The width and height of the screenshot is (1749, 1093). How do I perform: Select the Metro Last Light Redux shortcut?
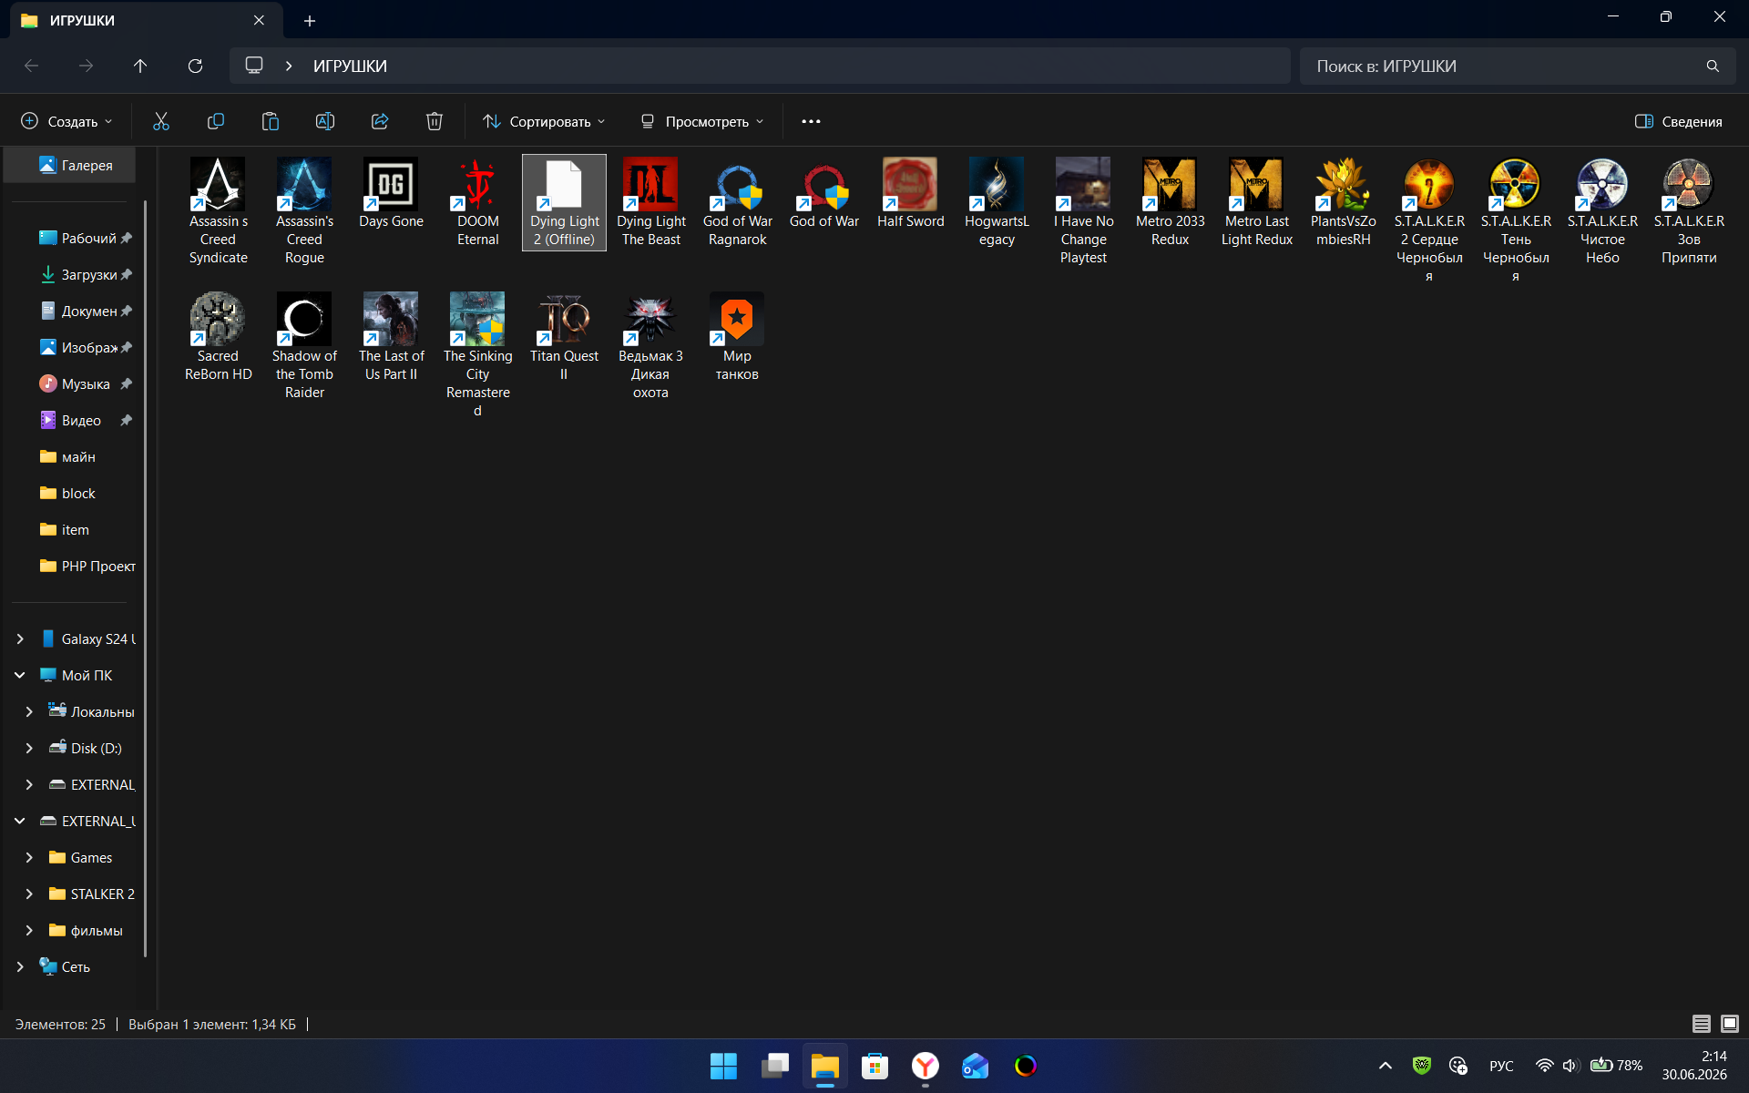coord(1257,202)
